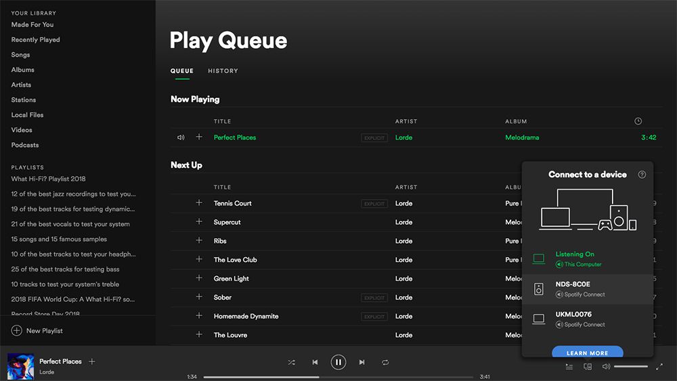677x381 pixels.
Task: Add Sober to library
Action: [x=199, y=296]
